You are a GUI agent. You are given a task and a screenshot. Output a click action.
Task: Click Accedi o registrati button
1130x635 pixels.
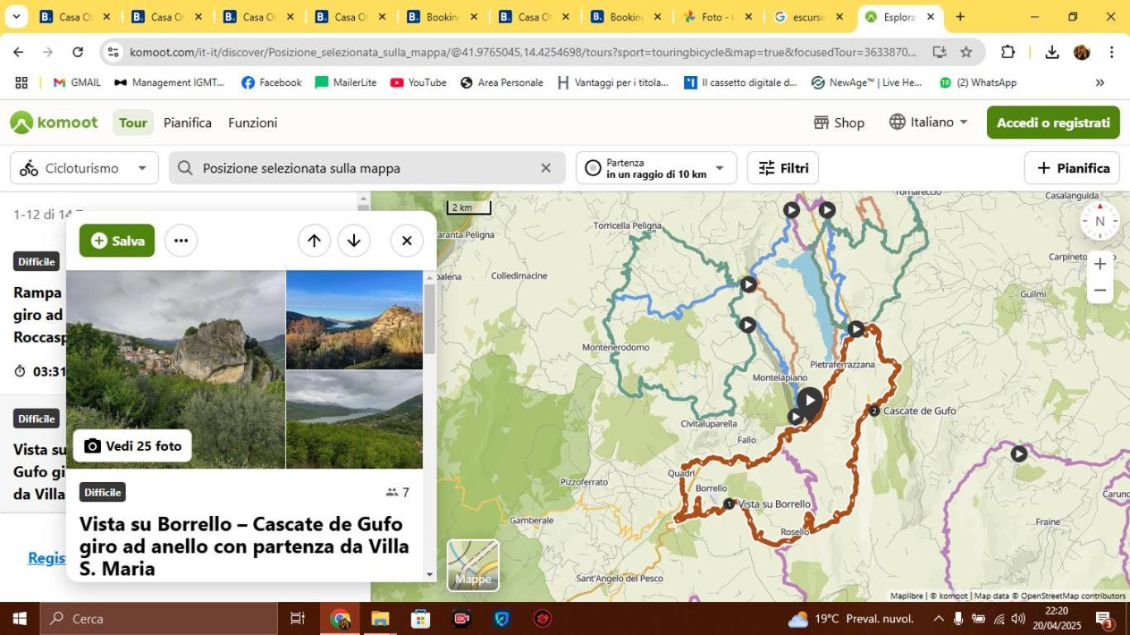[1053, 122]
